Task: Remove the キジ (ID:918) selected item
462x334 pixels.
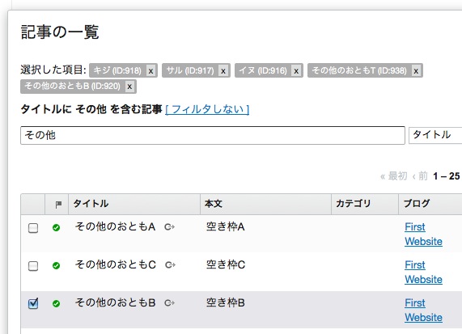Action: [x=150, y=70]
